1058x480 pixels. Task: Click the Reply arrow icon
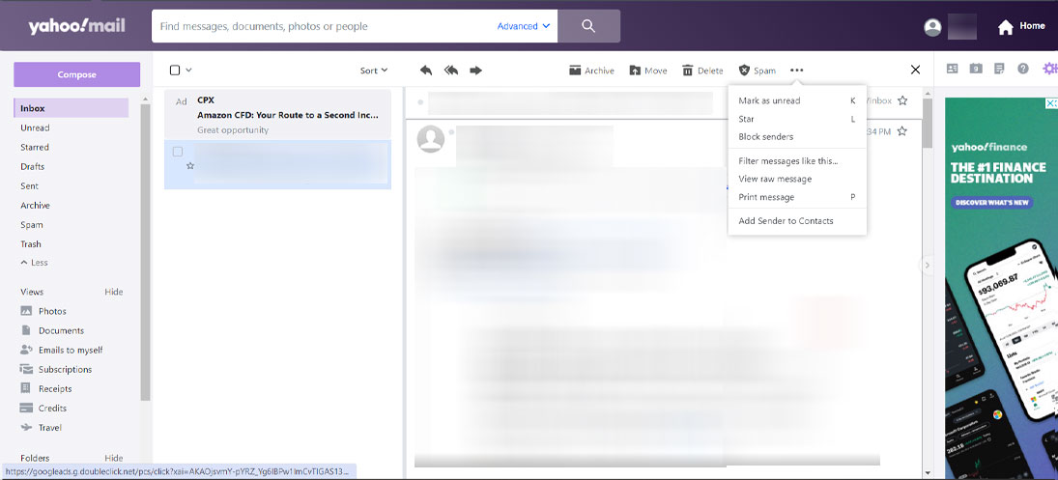click(x=426, y=71)
